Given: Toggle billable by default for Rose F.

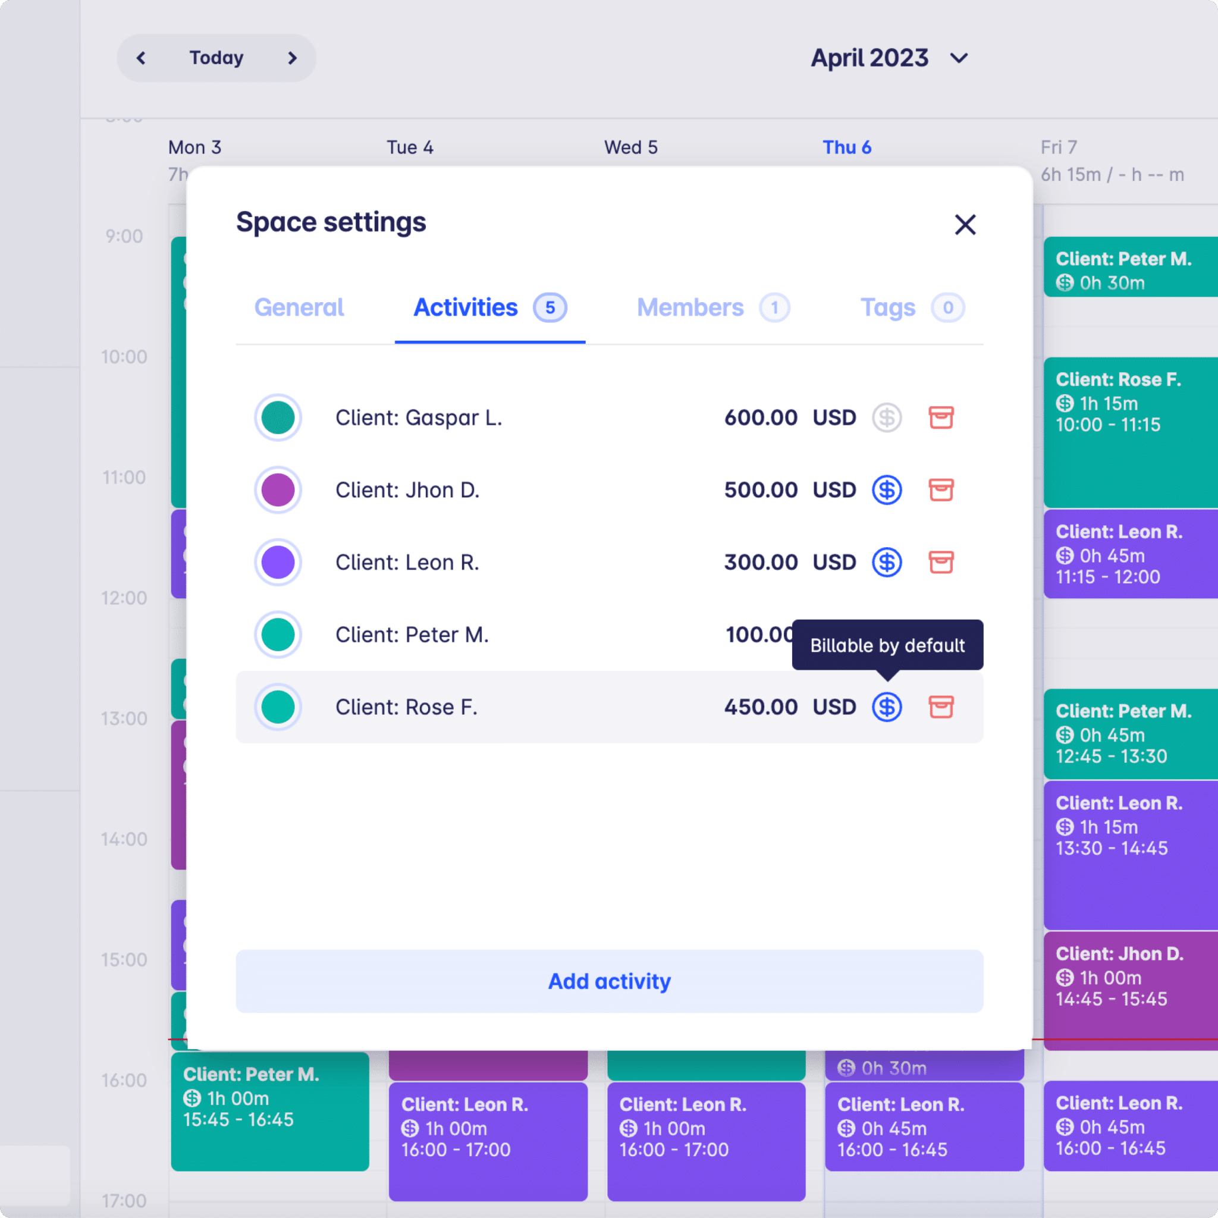Looking at the screenshot, I should 886,707.
